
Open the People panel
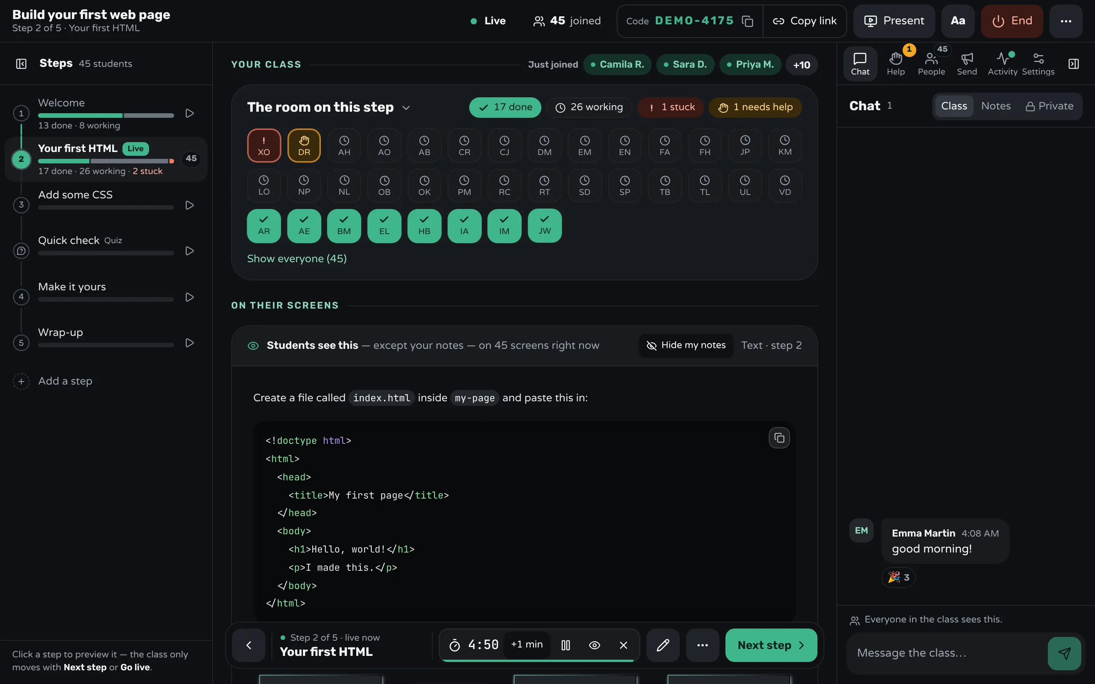[x=931, y=64]
